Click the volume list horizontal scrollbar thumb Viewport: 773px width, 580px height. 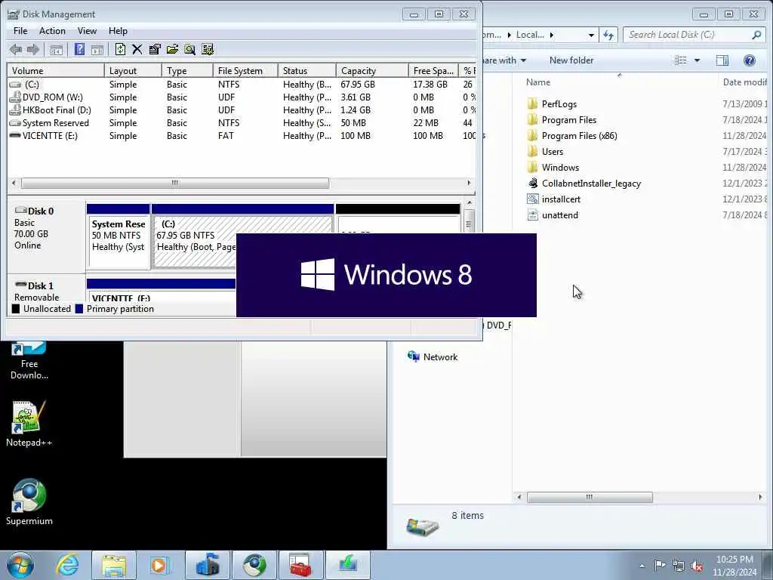pyautogui.click(x=175, y=183)
